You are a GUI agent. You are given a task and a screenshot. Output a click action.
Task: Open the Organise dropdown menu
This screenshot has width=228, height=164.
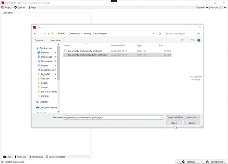(40, 40)
